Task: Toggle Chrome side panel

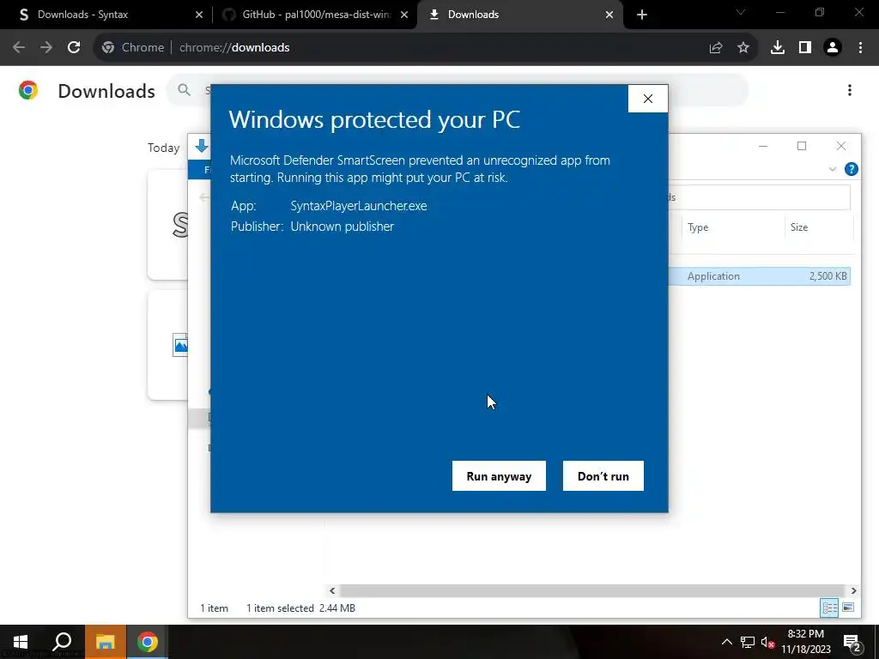Action: click(805, 48)
